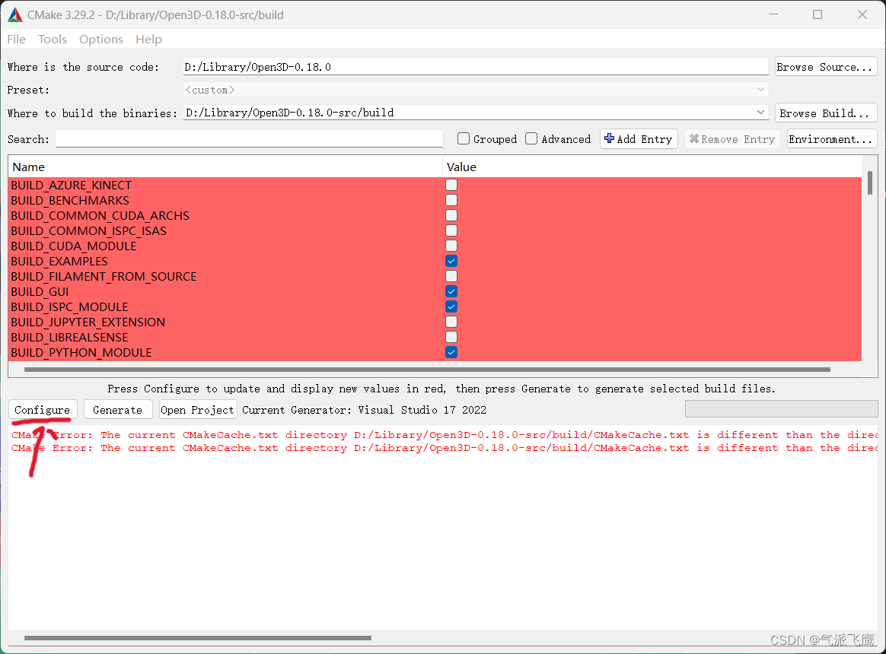Click the second CMake Error output line
The width and height of the screenshot is (886, 654).
(x=444, y=448)
